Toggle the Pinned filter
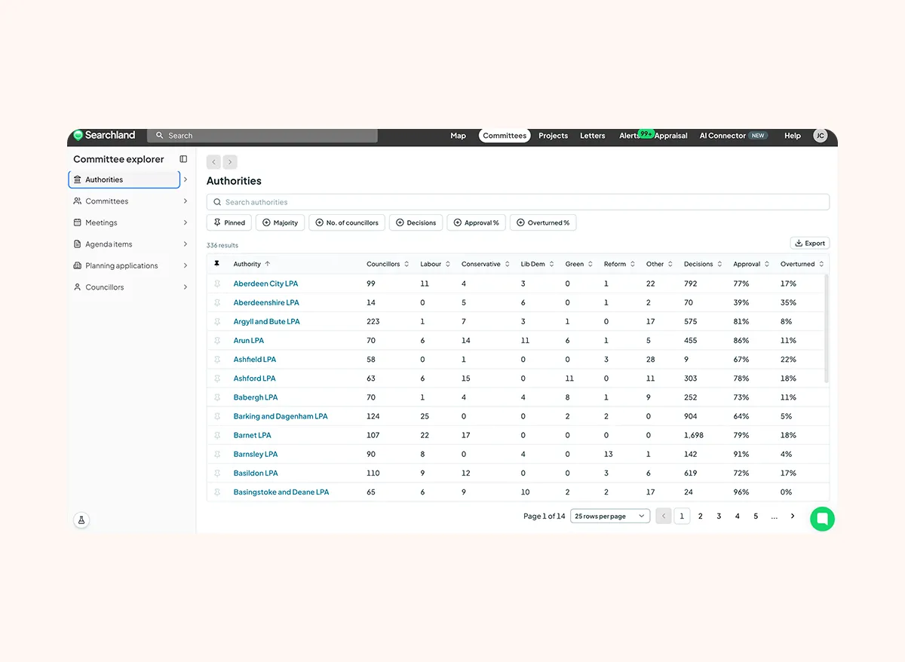The width and height of the screenshot is (905, 662). 229,222
